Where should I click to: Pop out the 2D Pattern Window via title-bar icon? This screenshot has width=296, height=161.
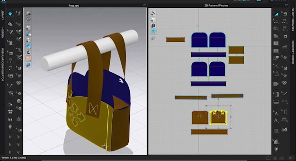[x=286, y=5]
